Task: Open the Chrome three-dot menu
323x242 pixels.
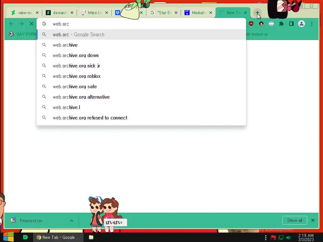Action: pos(312,24)
